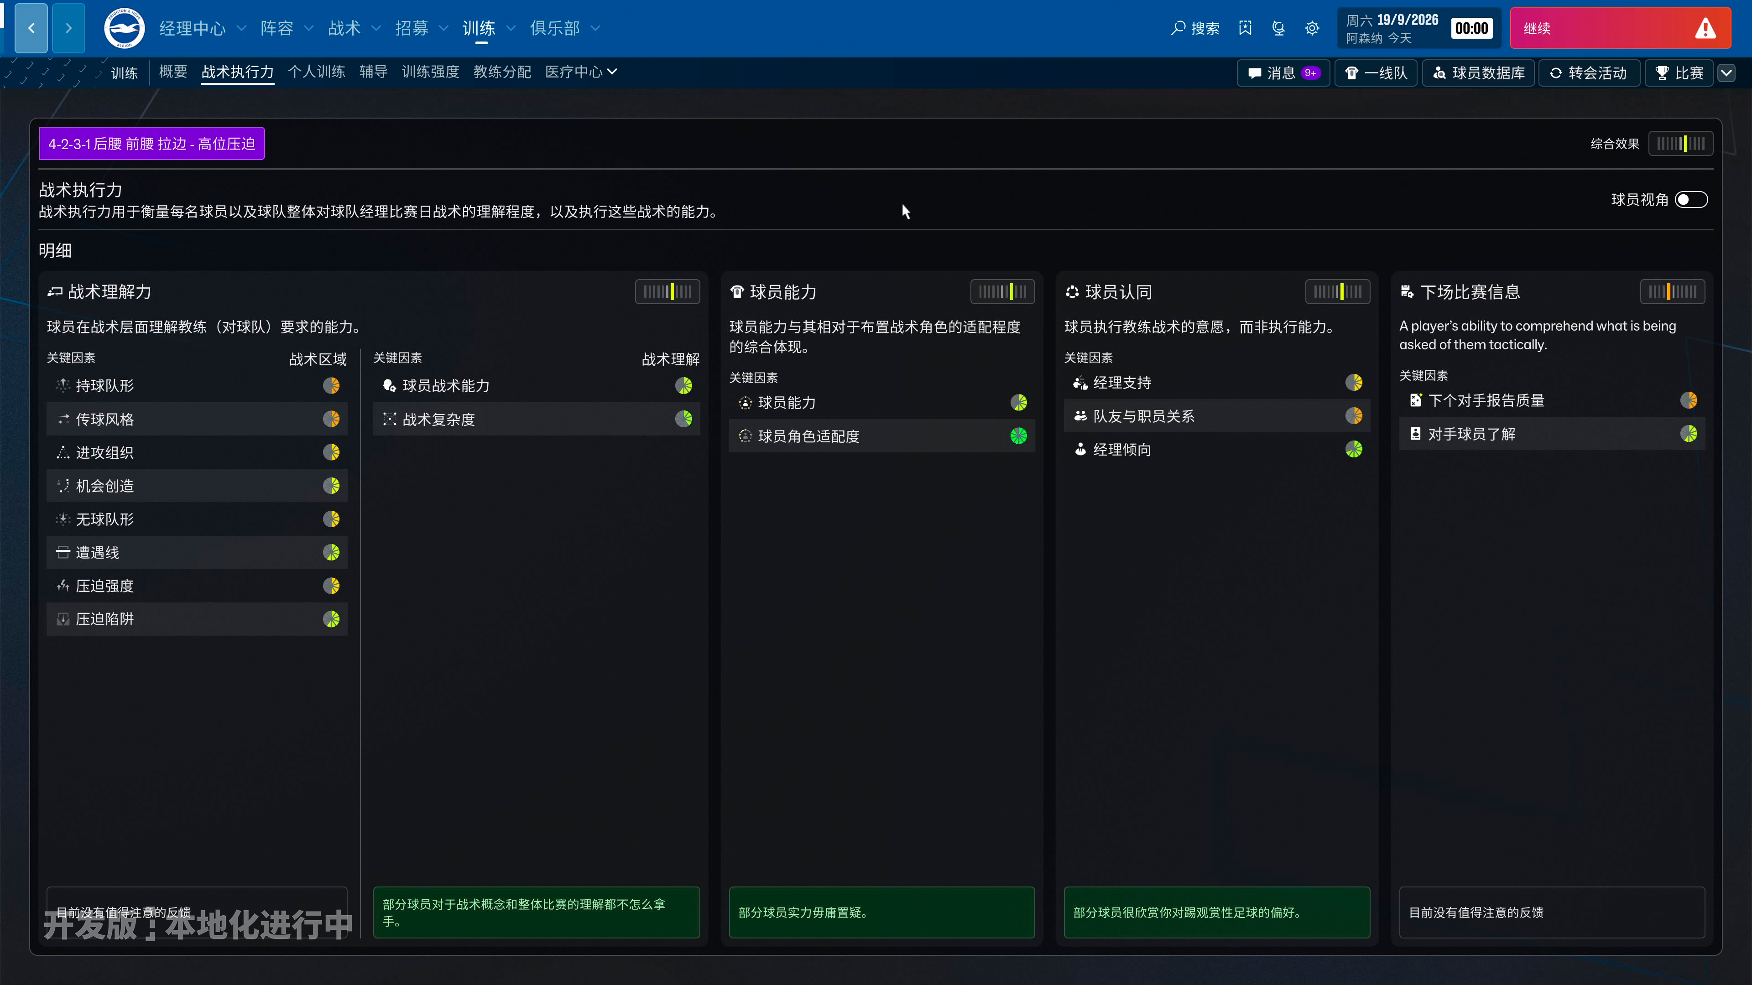Open settings gear icon in top bar

point(1312,28)
